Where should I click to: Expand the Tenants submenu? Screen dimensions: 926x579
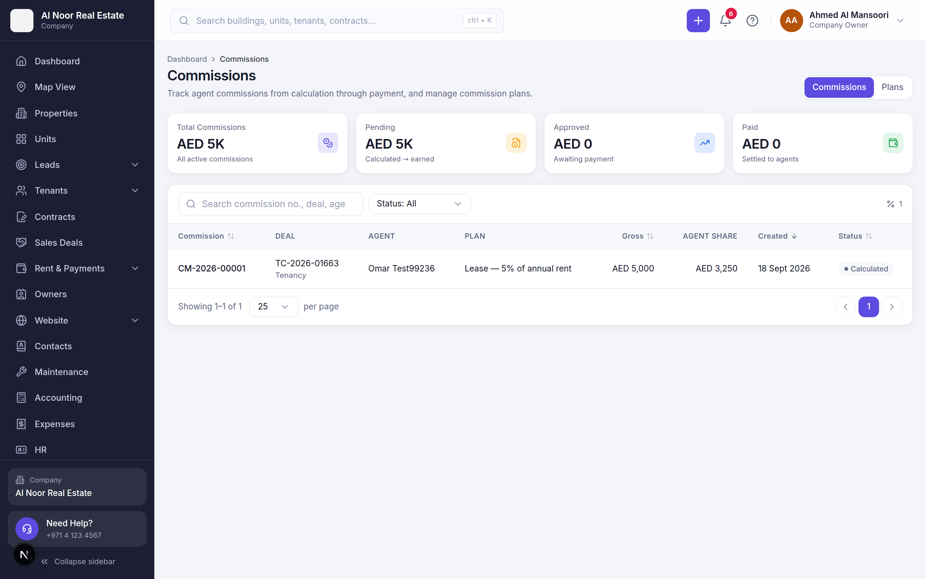pyautogui.click(x=135, y=190)
